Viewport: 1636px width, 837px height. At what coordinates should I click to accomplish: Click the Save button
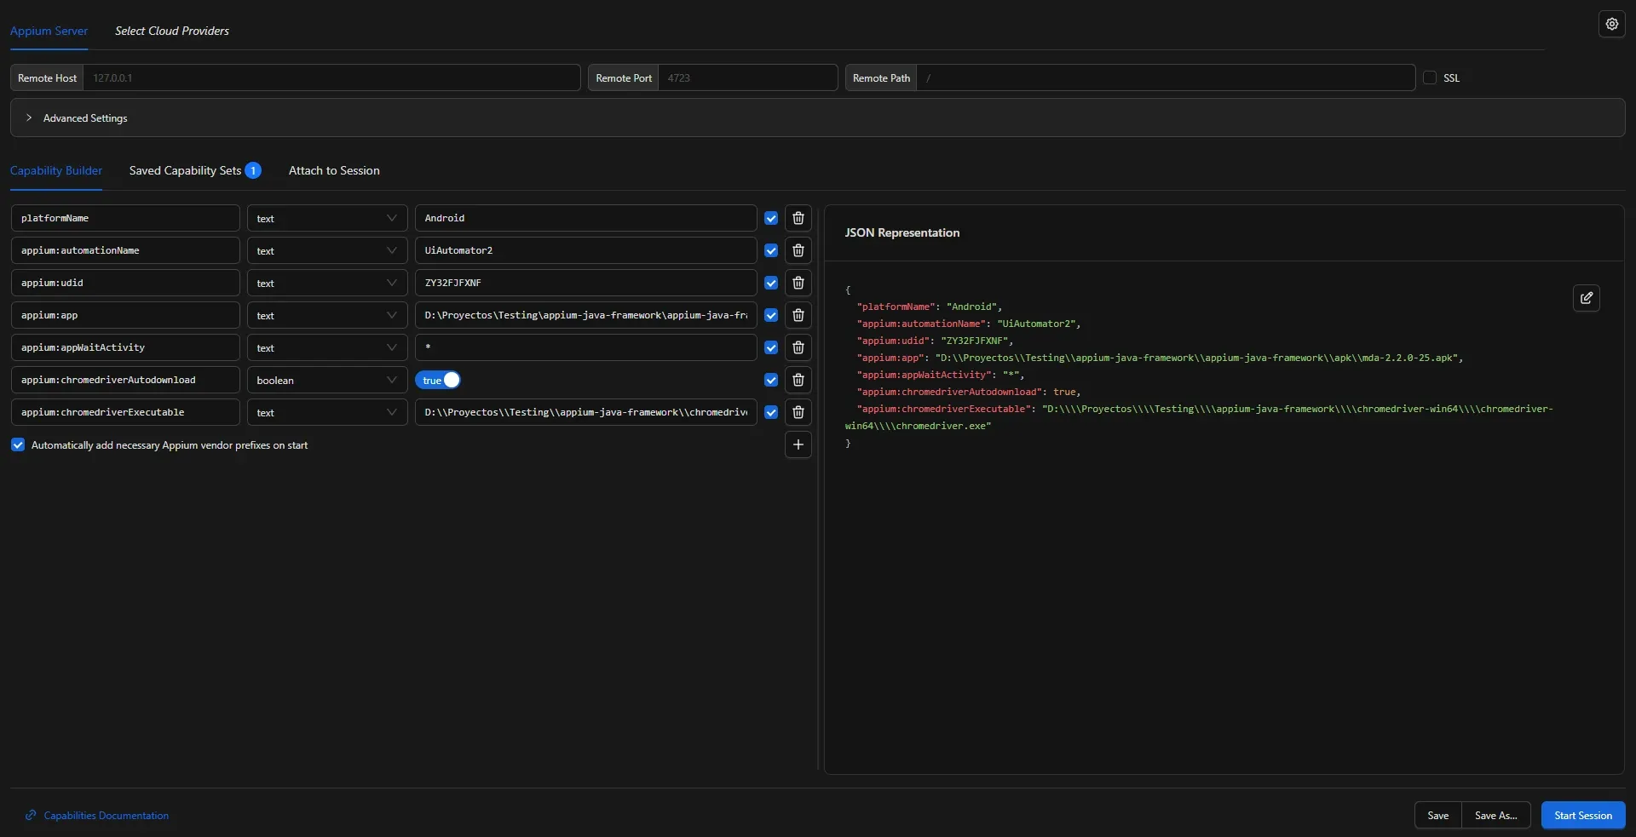[1438, 815]
